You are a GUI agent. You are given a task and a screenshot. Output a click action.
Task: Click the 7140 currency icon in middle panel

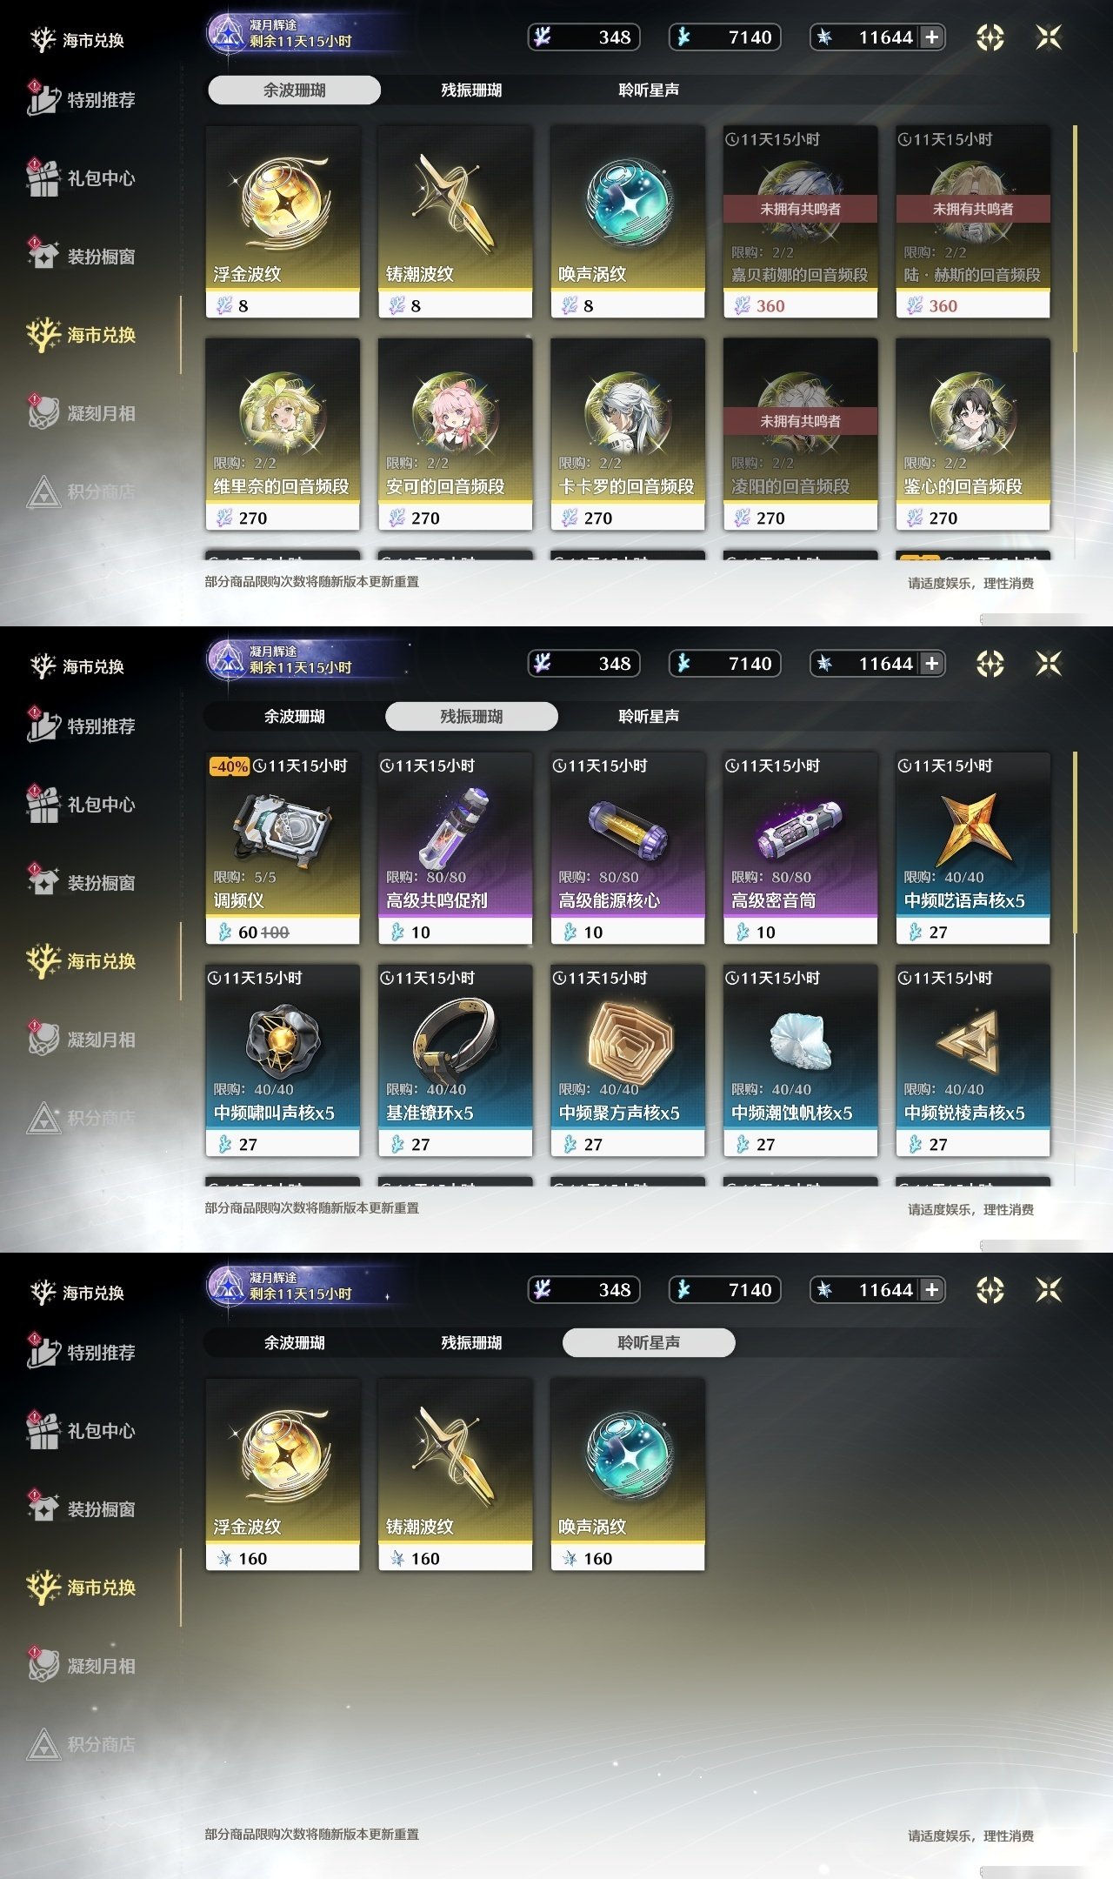[684, 664]
